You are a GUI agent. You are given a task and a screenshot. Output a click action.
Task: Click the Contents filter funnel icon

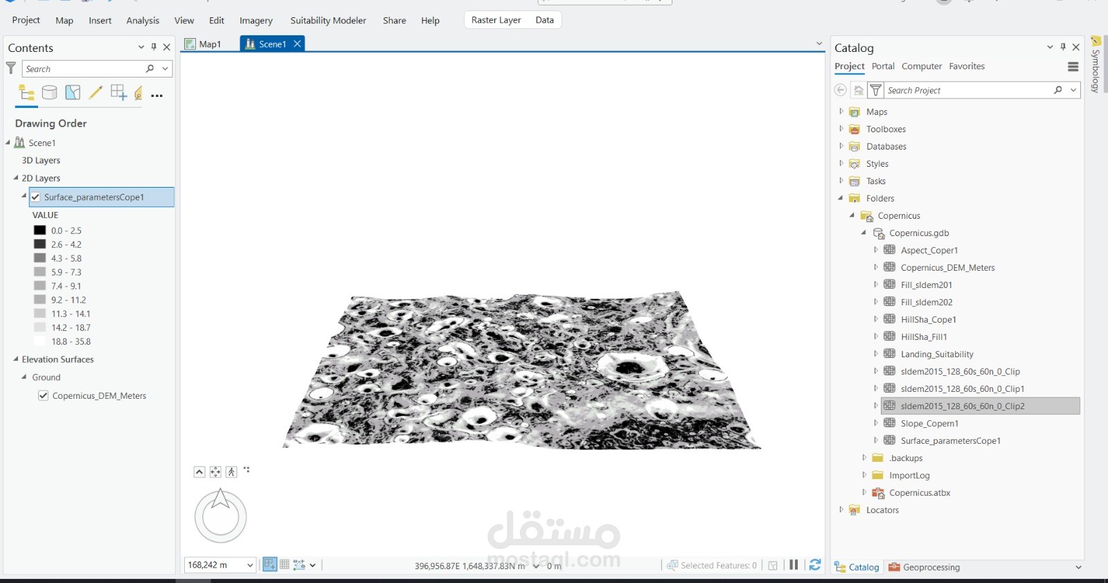(11, 68)
